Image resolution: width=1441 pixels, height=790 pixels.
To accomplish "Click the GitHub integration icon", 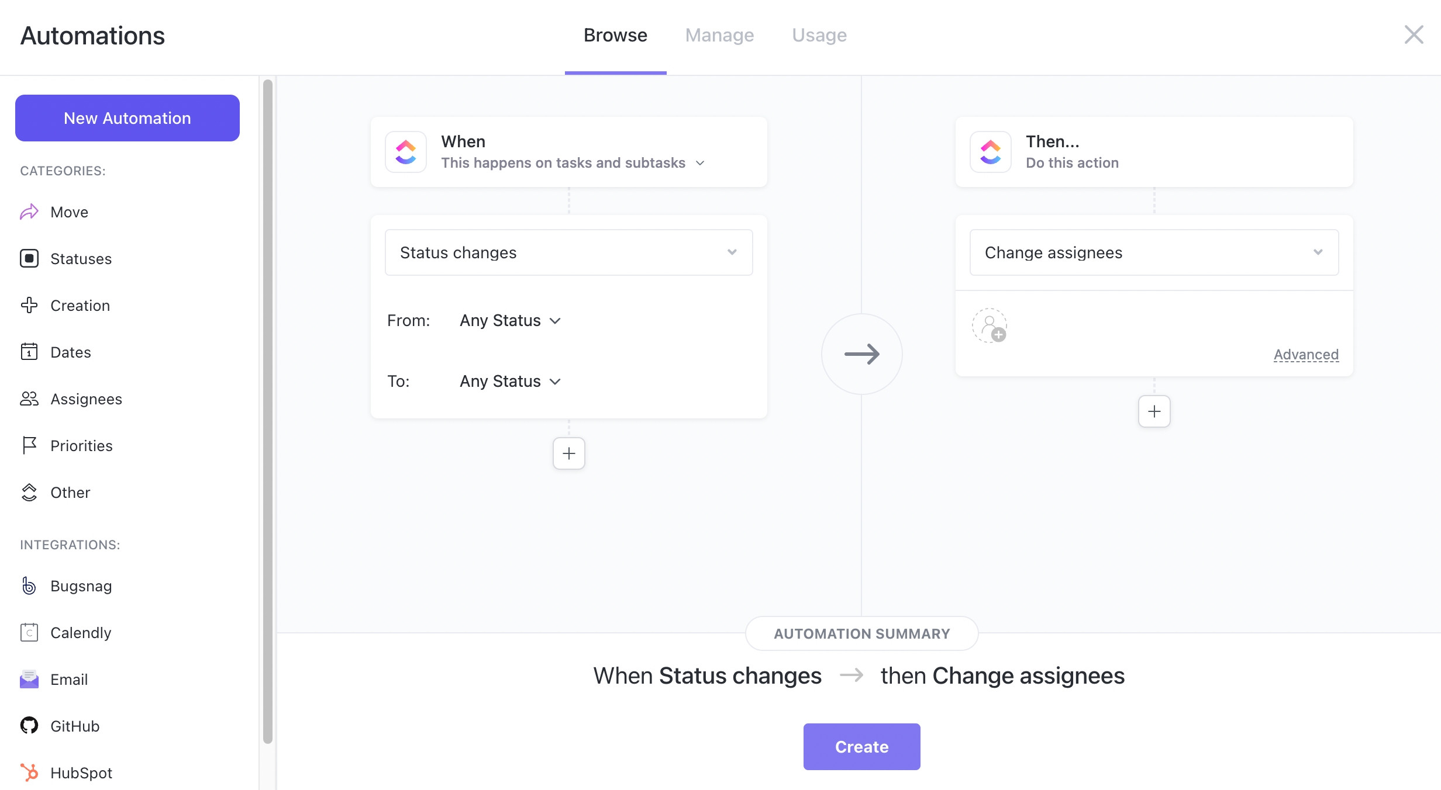I will (x=29, y=726).
